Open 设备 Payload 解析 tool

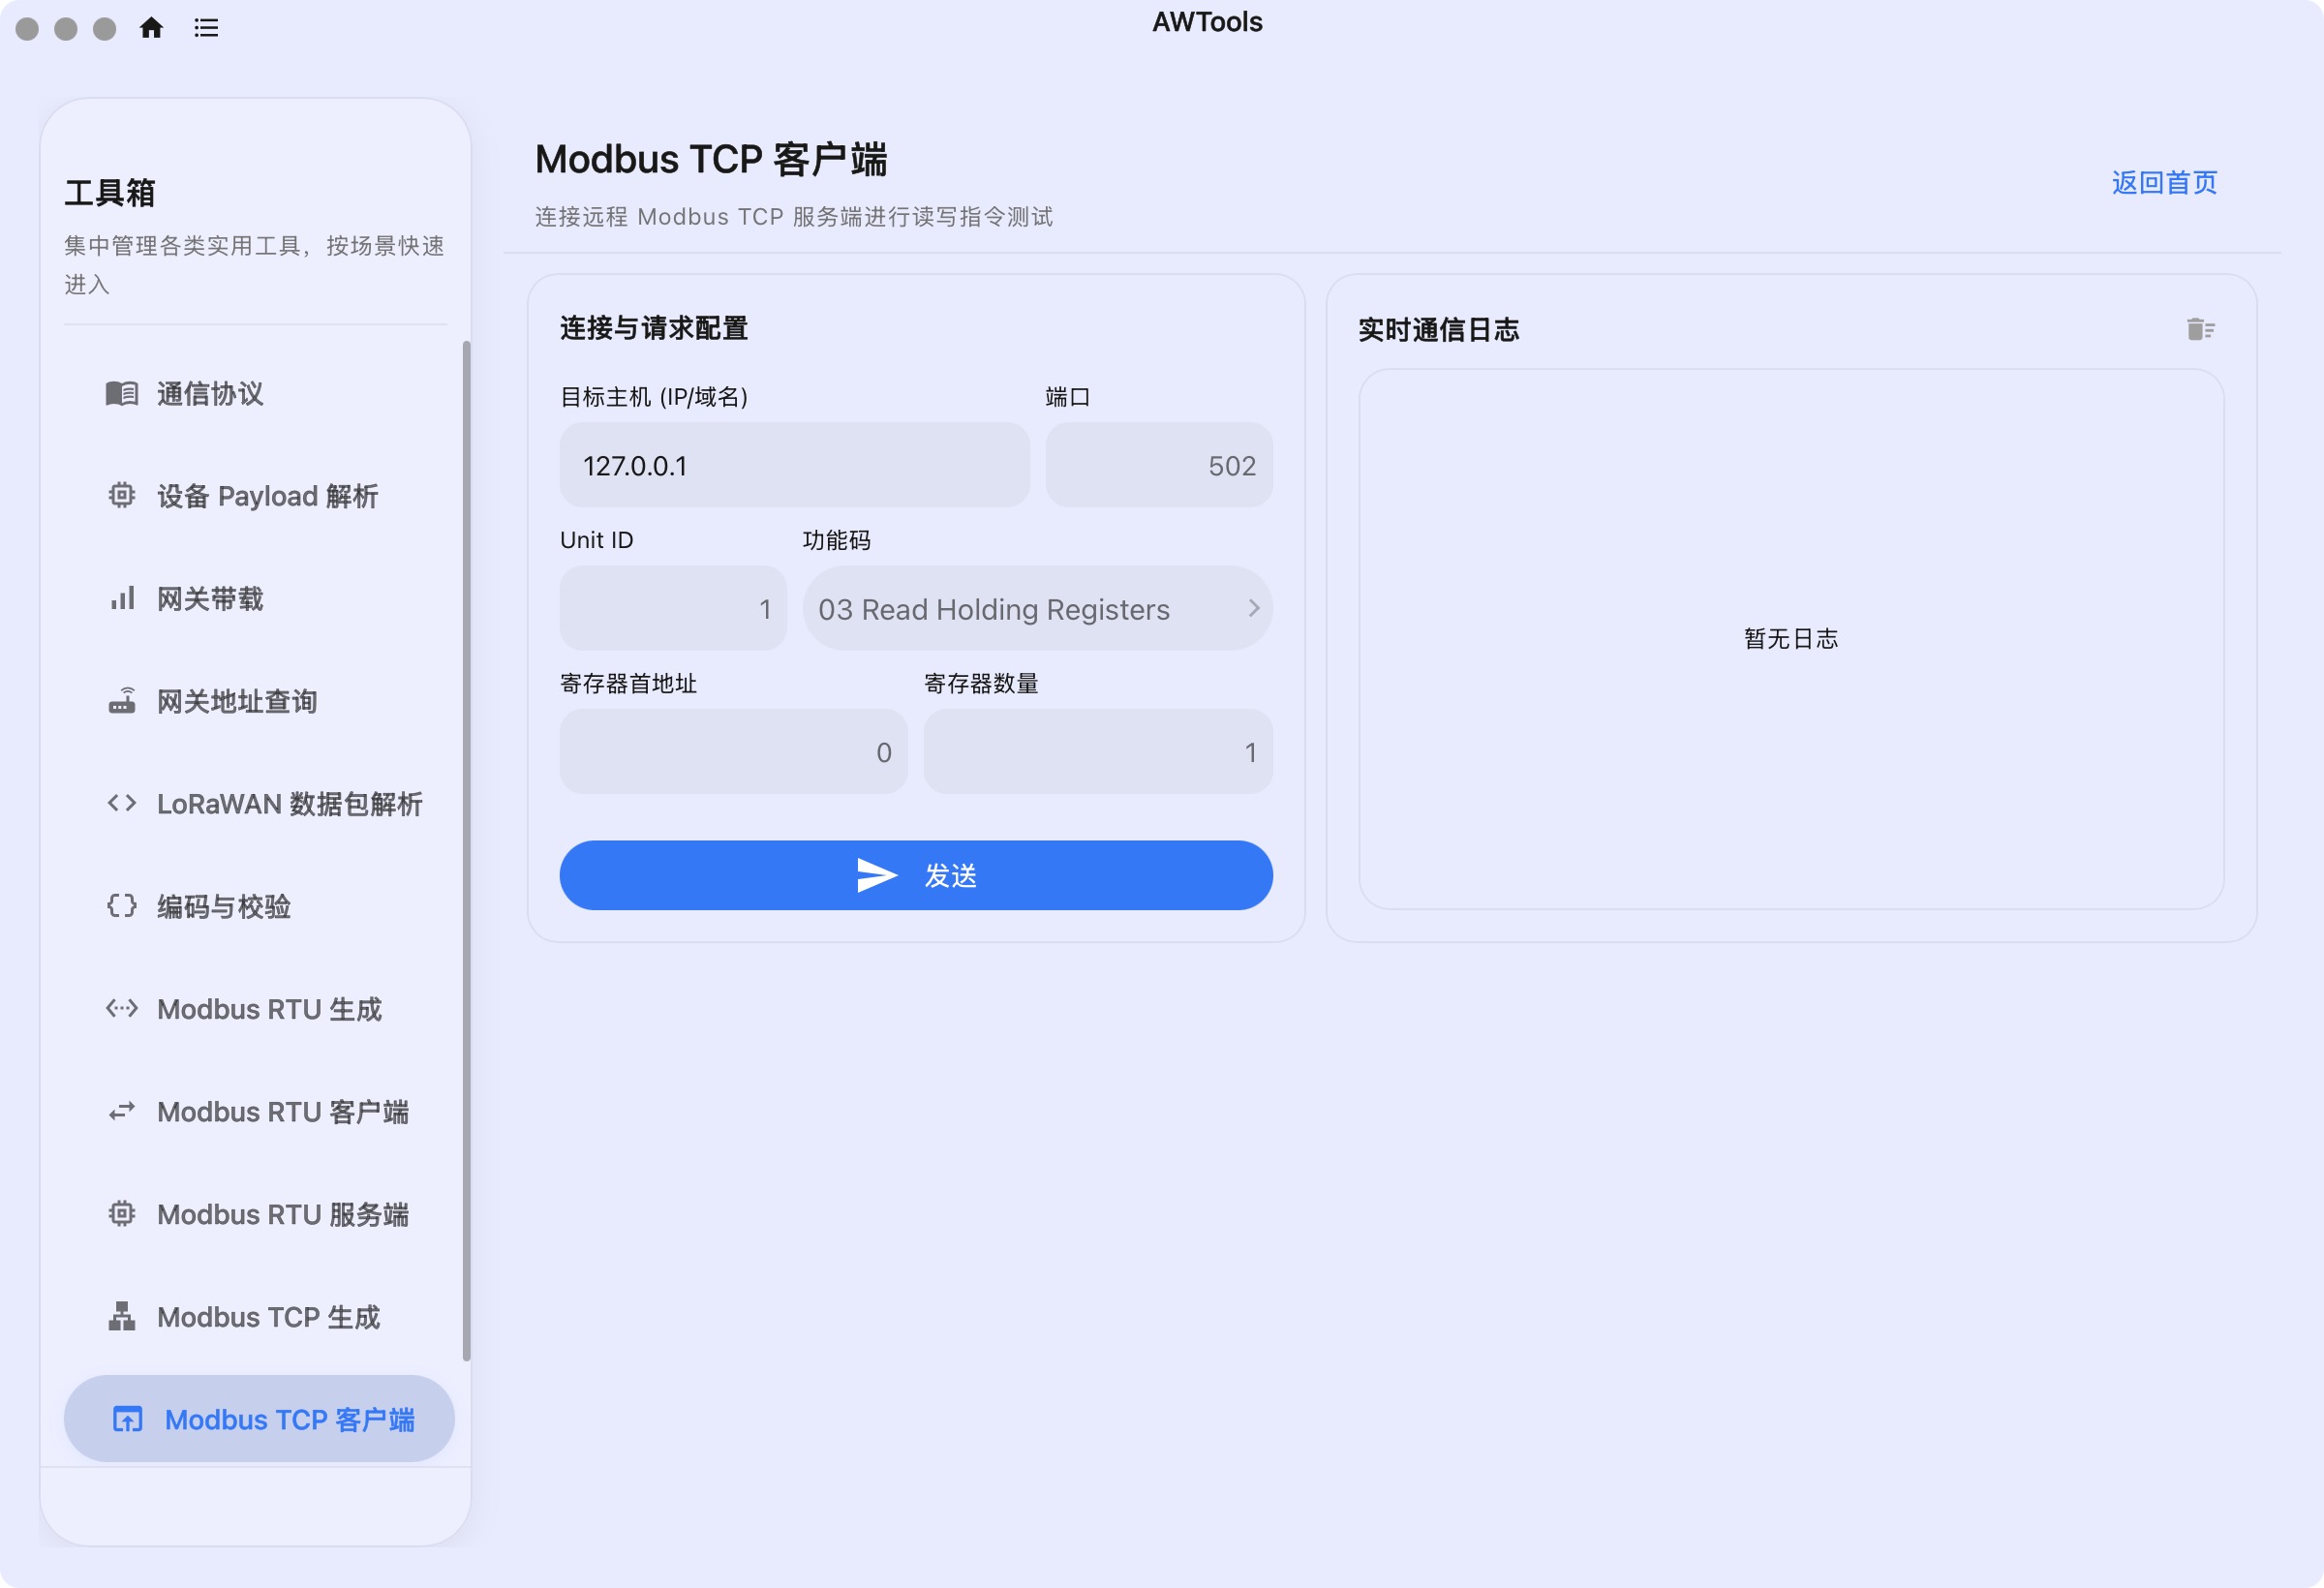tap(259, 496)
